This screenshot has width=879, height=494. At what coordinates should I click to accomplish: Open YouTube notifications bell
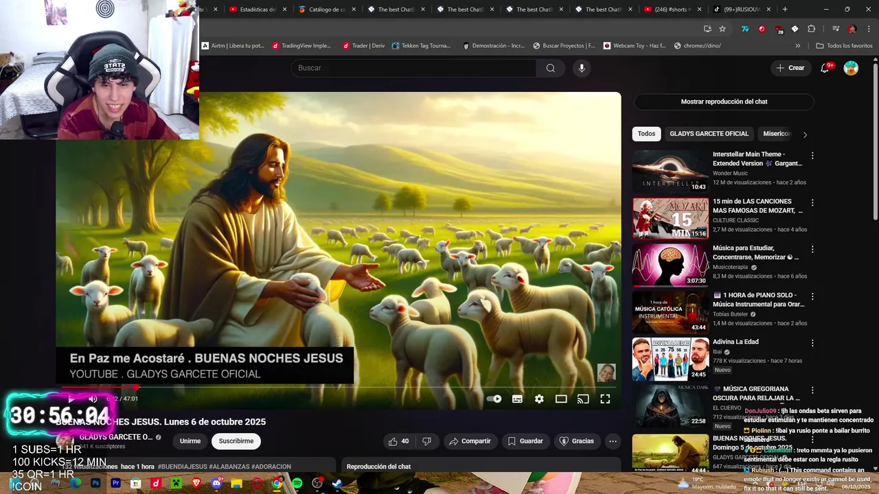[x=825, y=68]
